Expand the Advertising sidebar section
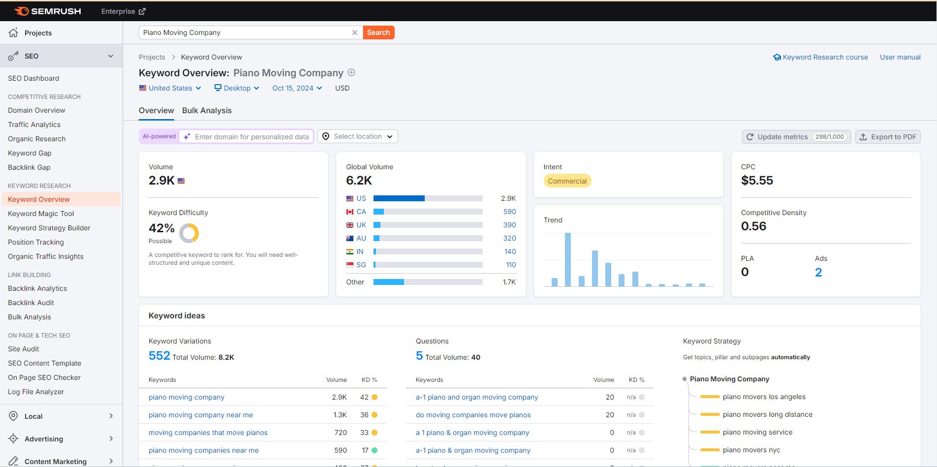 [111, 439]
